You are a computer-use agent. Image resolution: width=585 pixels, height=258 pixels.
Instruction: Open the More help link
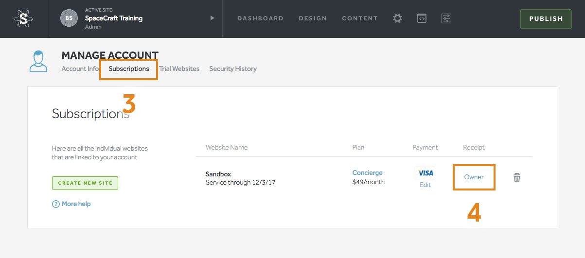click(76, 204)
